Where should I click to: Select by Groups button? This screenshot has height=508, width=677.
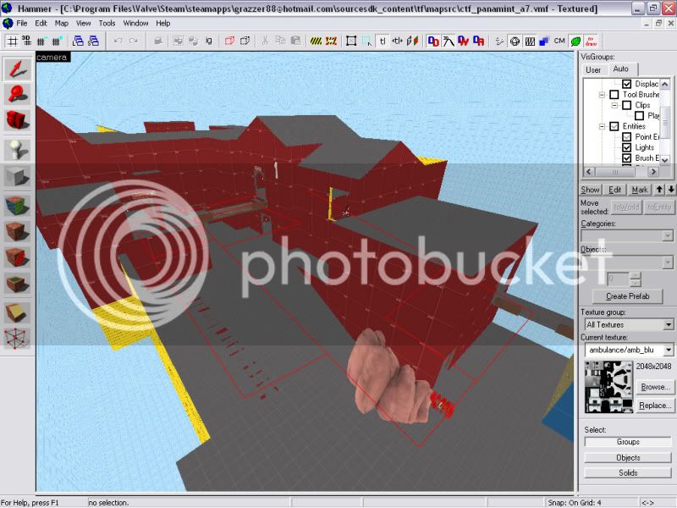pos(628,441)
